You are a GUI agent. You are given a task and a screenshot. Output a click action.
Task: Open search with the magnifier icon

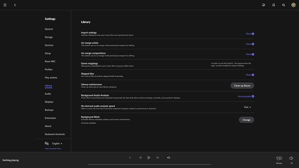283,5
